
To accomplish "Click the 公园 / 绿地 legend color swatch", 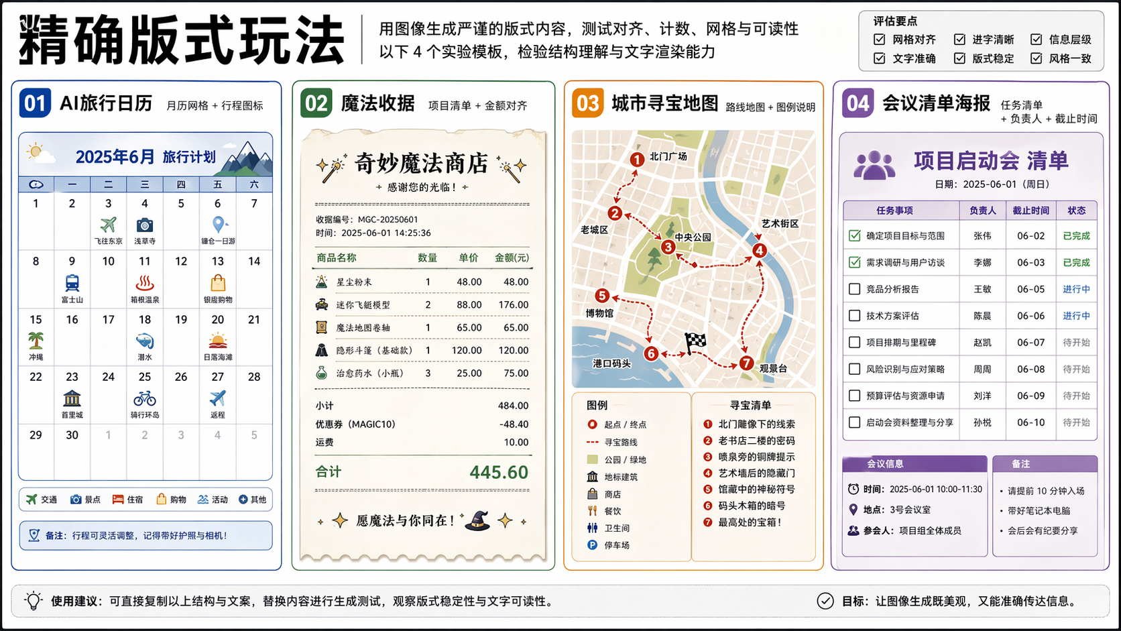I will pyautogui.click(x=592, y=460).
